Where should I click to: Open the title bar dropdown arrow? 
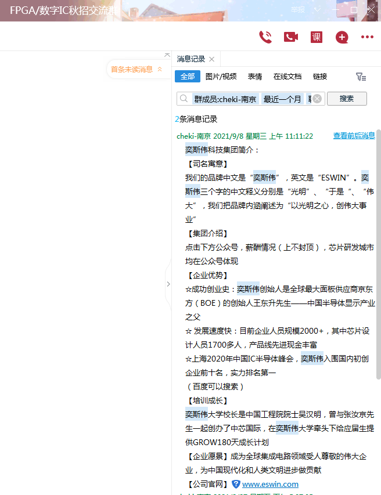317,10
